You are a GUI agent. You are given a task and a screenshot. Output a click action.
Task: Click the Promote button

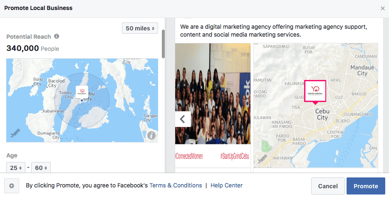(x=366, y=186)
